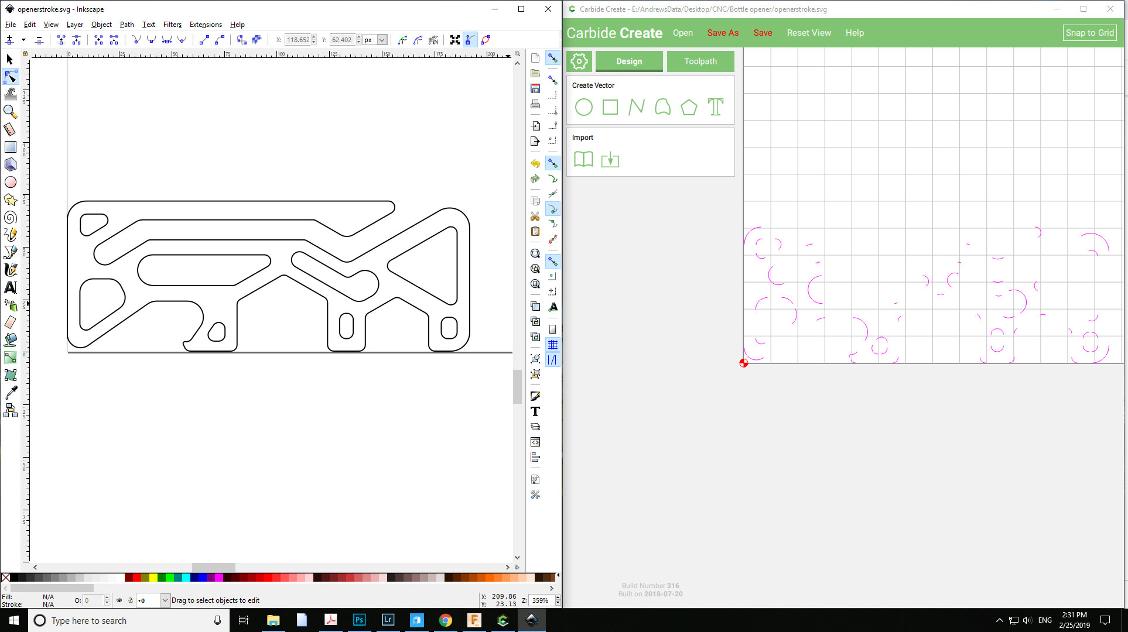Image resolution: width=1128 pixels, height=632 pixels.
Task: Select the Text tool in Inkscape's toolbox
Action: click(10, 287)
